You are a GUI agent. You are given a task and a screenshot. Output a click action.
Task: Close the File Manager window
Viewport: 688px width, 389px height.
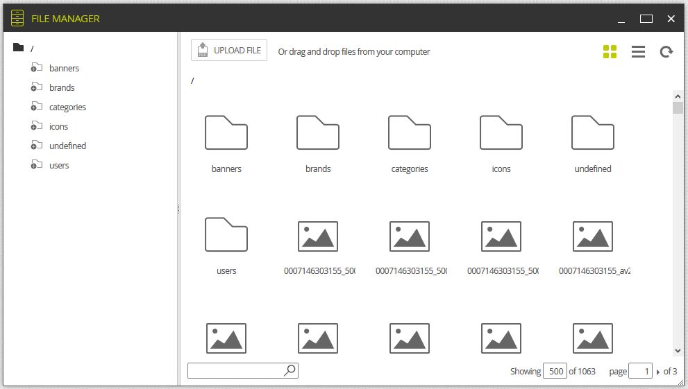click(x=671, y=19)
